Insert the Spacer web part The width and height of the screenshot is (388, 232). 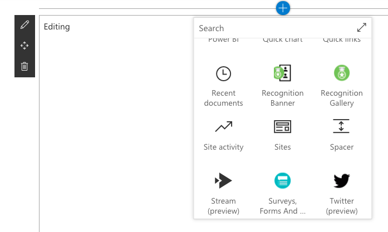(x=341, y=136)
